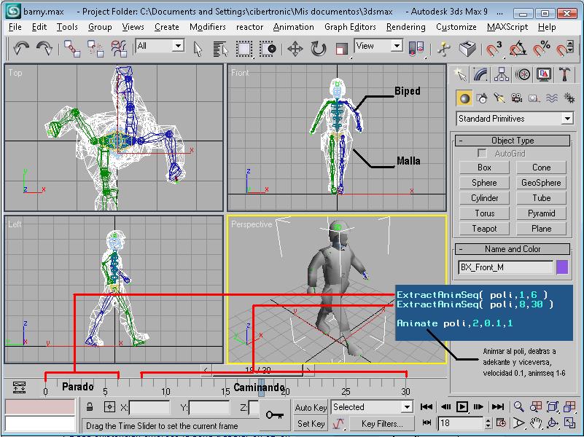This screenshot has height=437, width=584.
Task: Toggle the Angle Snap icon
Action: [518, 49]
